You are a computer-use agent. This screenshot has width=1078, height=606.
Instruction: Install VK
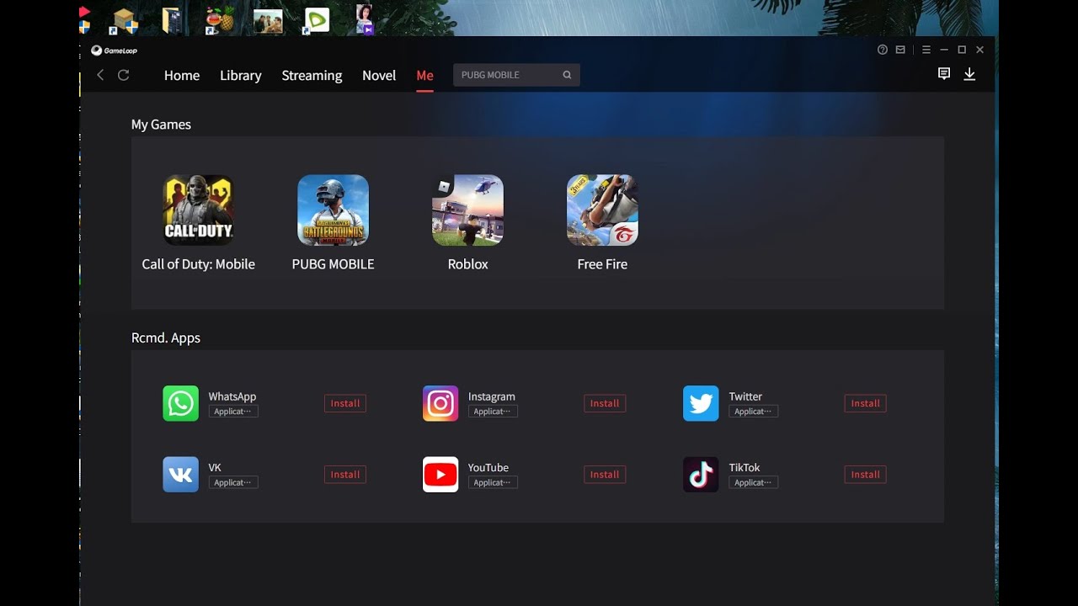pyautogui.click(x=345, y=475)
